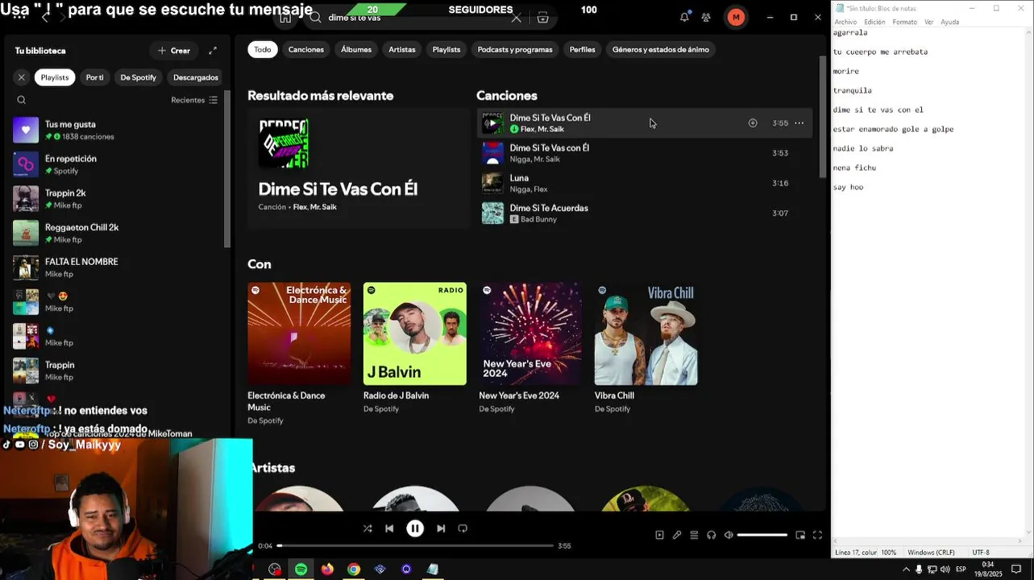The height and width of the screenshot is (580, 1034).
Task: Open the Archivo menu in Notepad
Action: pyautogui.click(x=845, y=22)
